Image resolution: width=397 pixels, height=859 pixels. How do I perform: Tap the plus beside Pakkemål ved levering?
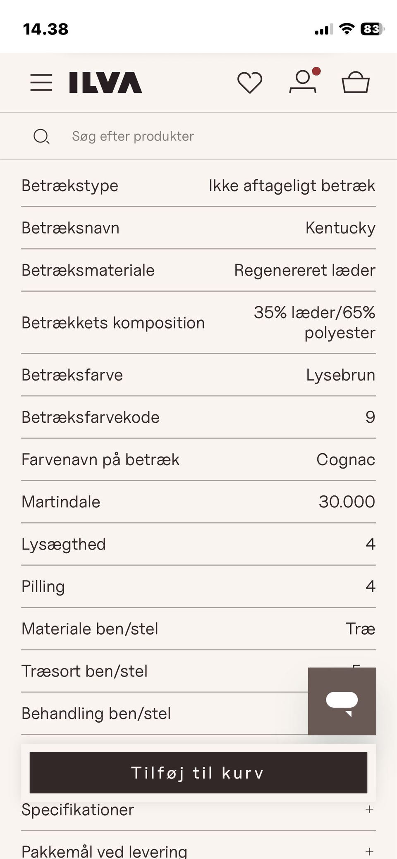(x=369, y=852)
